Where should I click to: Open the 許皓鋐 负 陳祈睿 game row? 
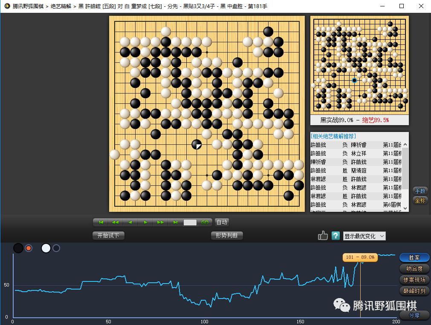[356, 145]
